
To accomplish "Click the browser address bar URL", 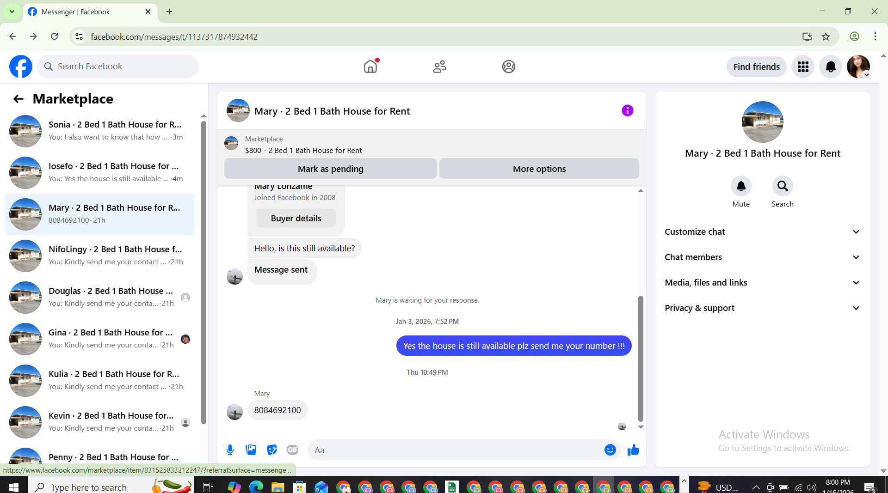I will coord(174,37).
